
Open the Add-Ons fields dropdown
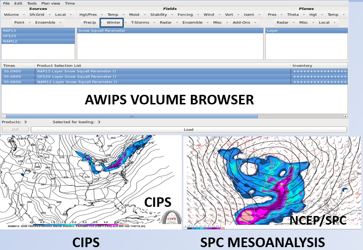tap(244, 23)
